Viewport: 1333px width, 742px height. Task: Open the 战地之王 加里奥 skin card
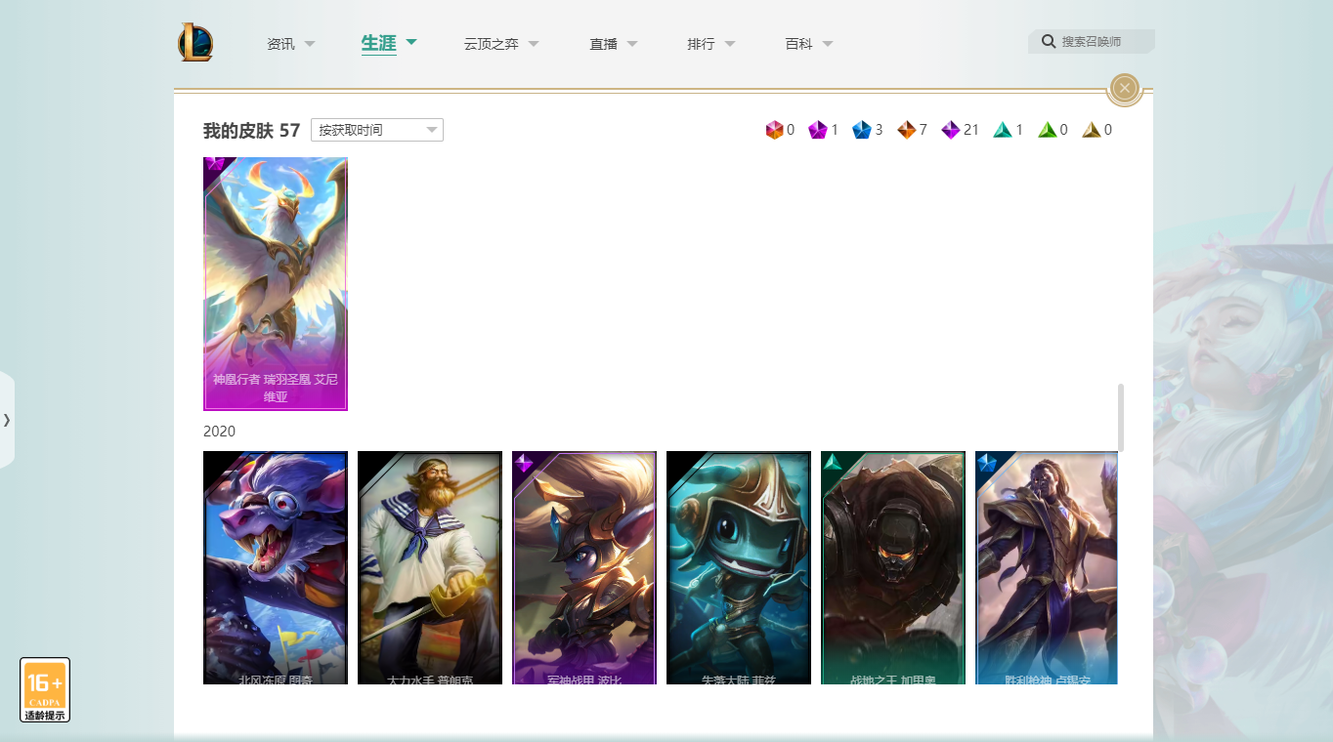pos(893,567)
